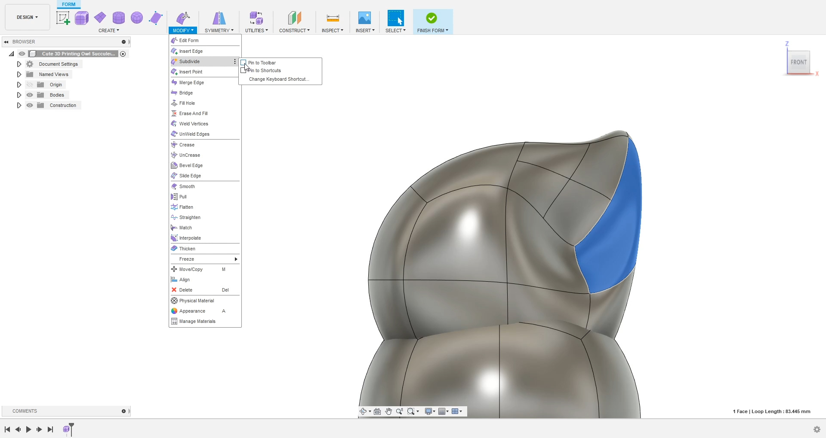Image resolution: width=826 pixels, height=438 pixels.
Task: Expand the Bodies folder
Action: click(19, 95)
